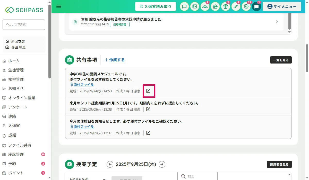Screen dimensions: 309x180
Task: Go to next day in 授業予定
Action: [162, 164]
